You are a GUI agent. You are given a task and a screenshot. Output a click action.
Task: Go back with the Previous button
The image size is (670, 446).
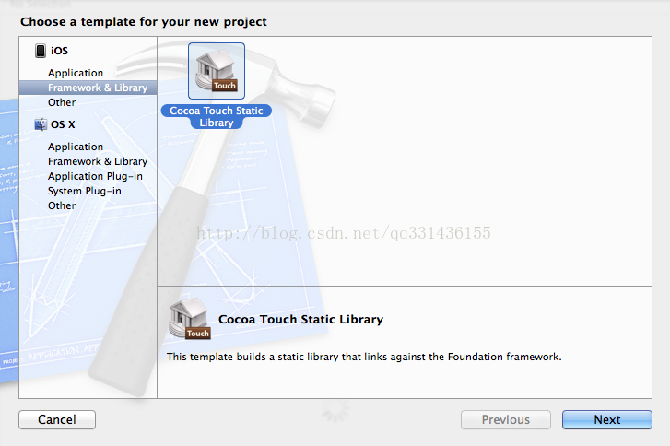(x=505, y=419)
